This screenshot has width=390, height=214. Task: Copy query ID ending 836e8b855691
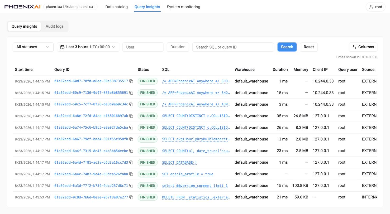pos(131,93)
